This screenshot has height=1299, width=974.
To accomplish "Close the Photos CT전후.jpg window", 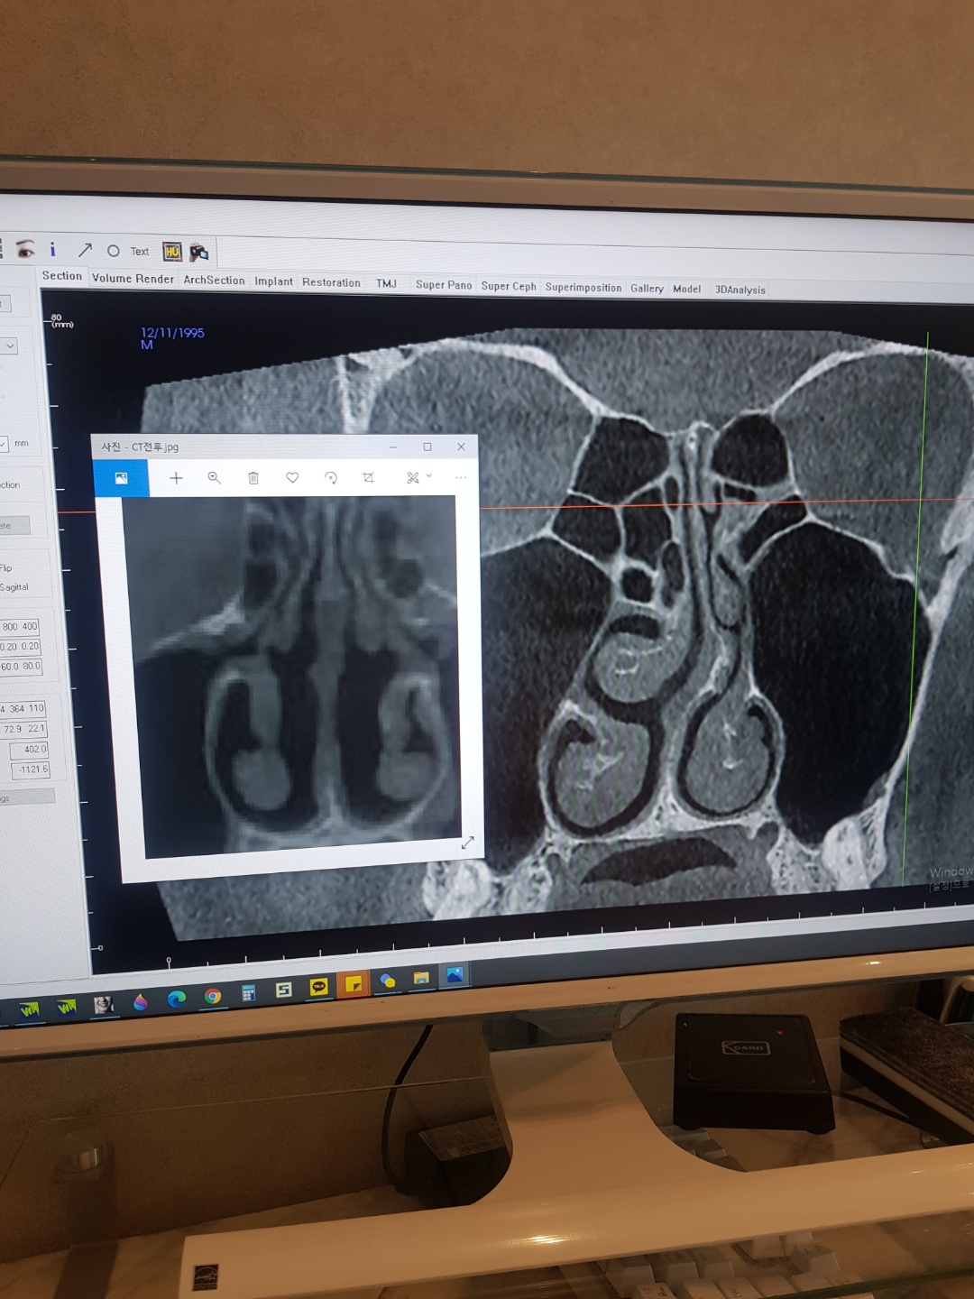I will click(x=461, y=447).
